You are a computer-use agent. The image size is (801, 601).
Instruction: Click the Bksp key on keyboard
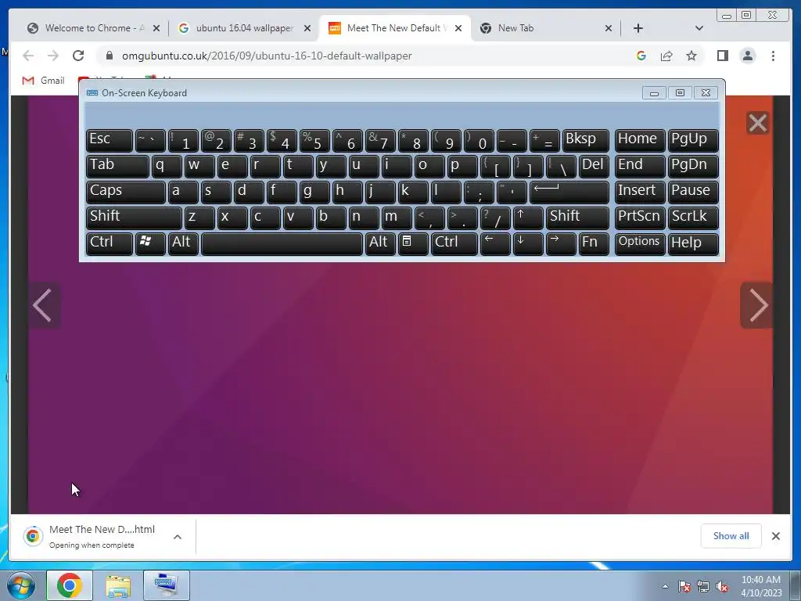pyautogui.click(x=586, y=140)
